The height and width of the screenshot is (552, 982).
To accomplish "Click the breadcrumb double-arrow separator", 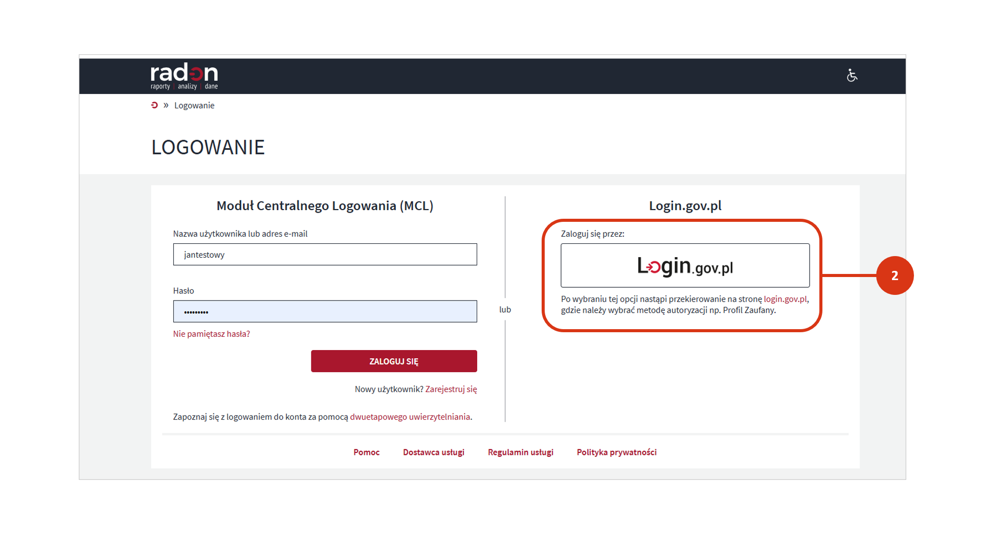I will 166,105.
